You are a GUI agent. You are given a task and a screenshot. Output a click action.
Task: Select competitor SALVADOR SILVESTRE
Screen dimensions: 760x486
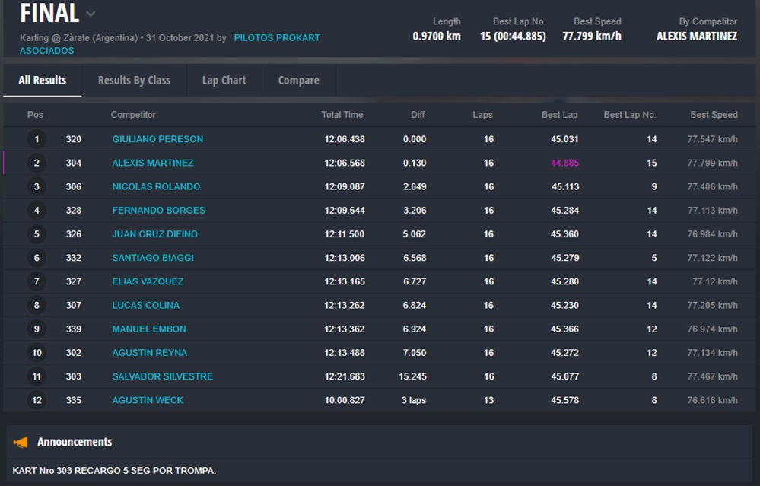coord(162,376)
